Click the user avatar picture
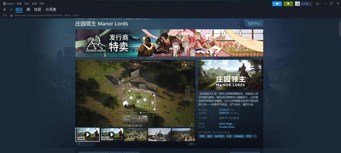Screen dimensions: 341x153 (297, 4)
